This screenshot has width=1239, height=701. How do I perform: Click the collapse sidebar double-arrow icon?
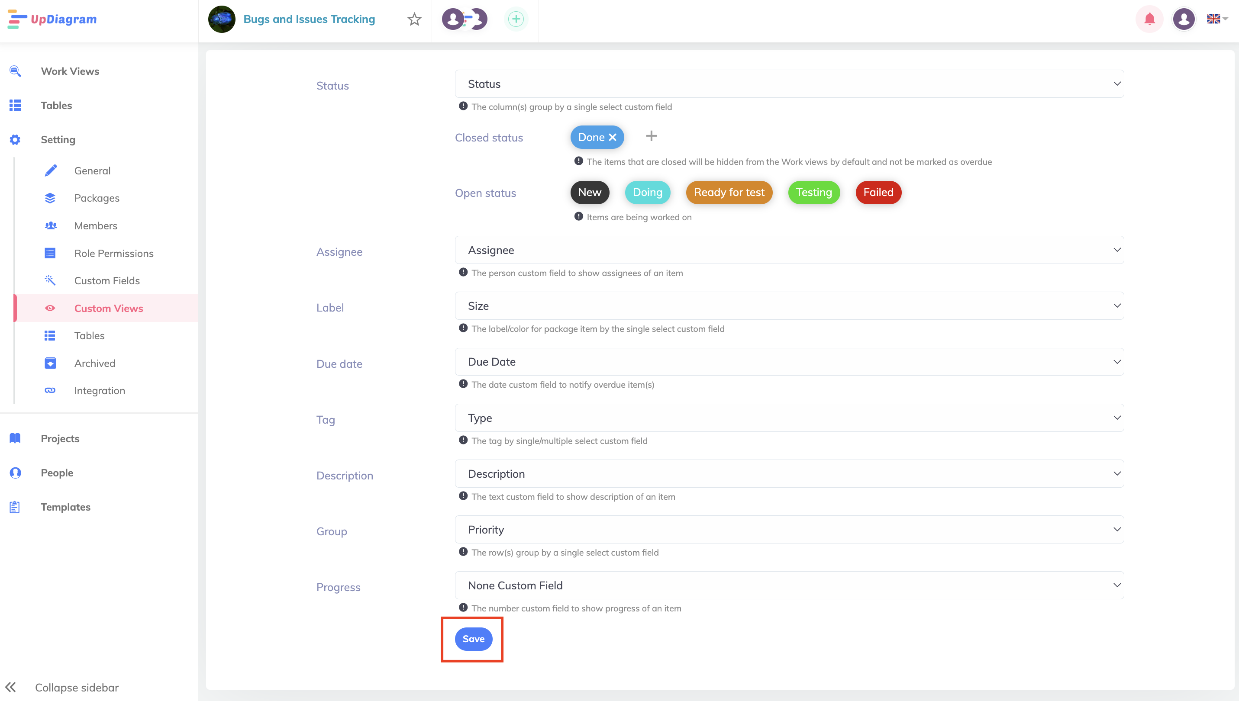[x=10, y=688]
